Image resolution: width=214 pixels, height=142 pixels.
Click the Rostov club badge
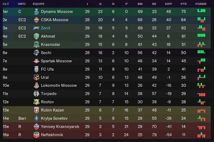pos(36,102)
